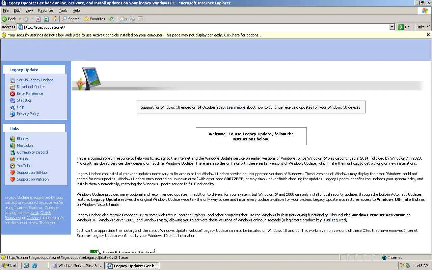Viewport: 432px width, 270px height.
Task: Open the Download Center link
Action: 31,87
